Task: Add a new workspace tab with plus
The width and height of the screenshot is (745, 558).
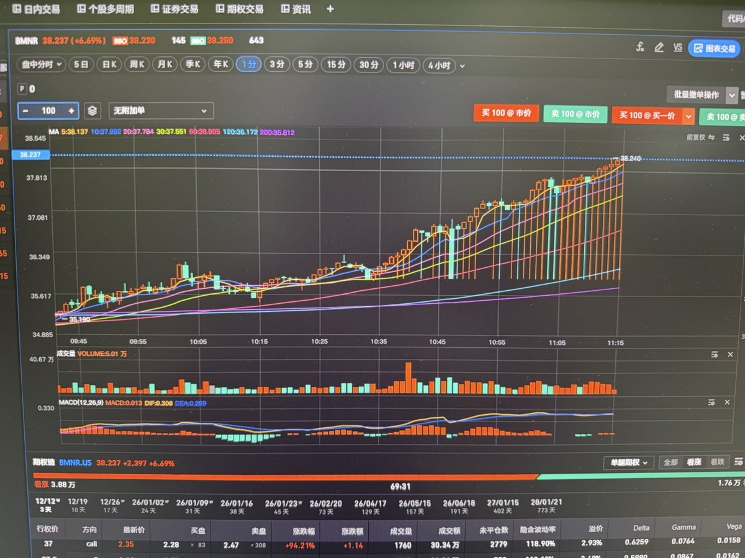Action: tap(330, 9)
